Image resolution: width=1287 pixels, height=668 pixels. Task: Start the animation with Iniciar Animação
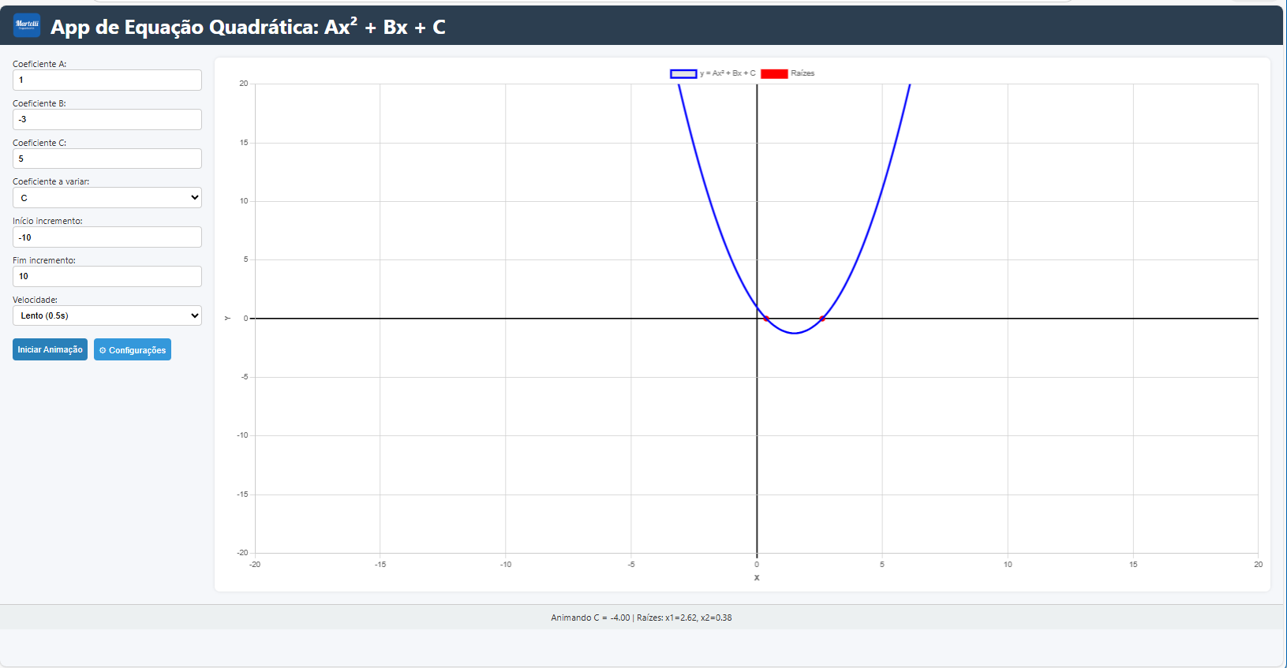point(50,349)
